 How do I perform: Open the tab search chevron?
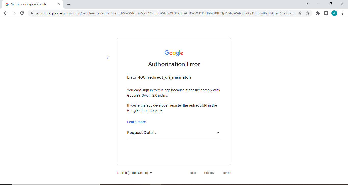[x=307, y=4]
